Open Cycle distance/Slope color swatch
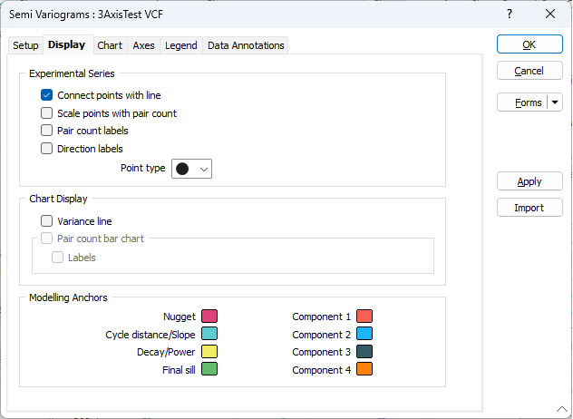The width and height of the screenshot is (573, 419). (x=209, y=334)
